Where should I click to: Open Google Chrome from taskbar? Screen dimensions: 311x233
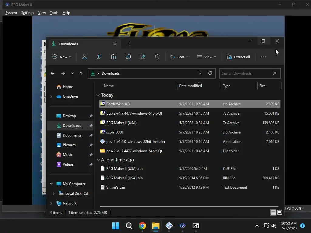click(x=142, y=226)
